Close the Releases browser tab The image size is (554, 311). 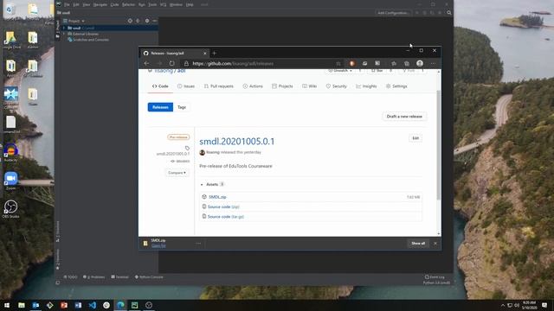click(205, 54)
